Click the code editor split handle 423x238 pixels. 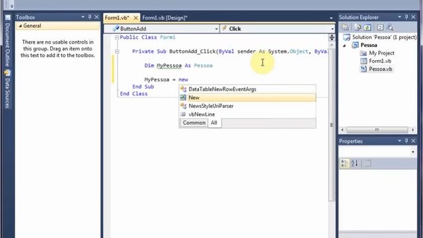pyautogui.click(x=332, y=38)
